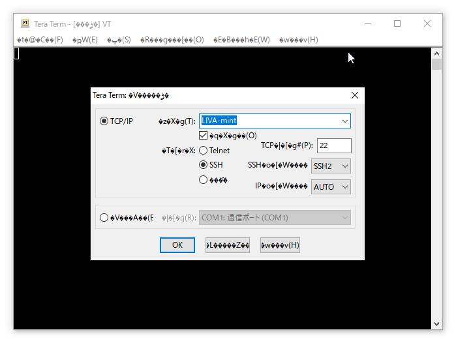Click the terminal scrollbar up arrow
The image size is (456, 343).
coord(436,53)
